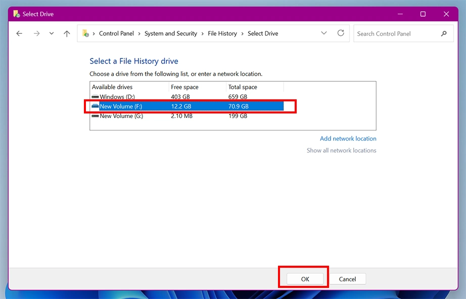Open address bar history dropdown

[324, 33]
